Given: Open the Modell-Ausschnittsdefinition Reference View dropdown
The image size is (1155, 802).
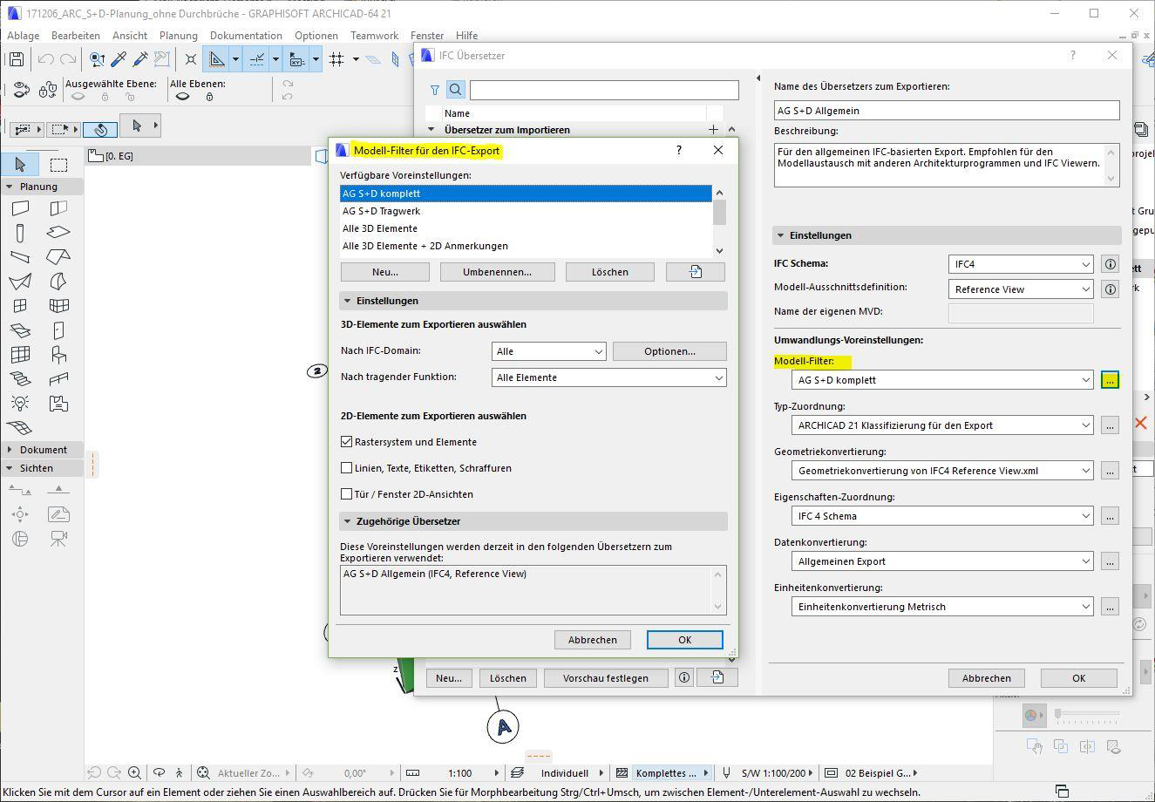Looking at the screenshot, I should [x=1021, y=289].
